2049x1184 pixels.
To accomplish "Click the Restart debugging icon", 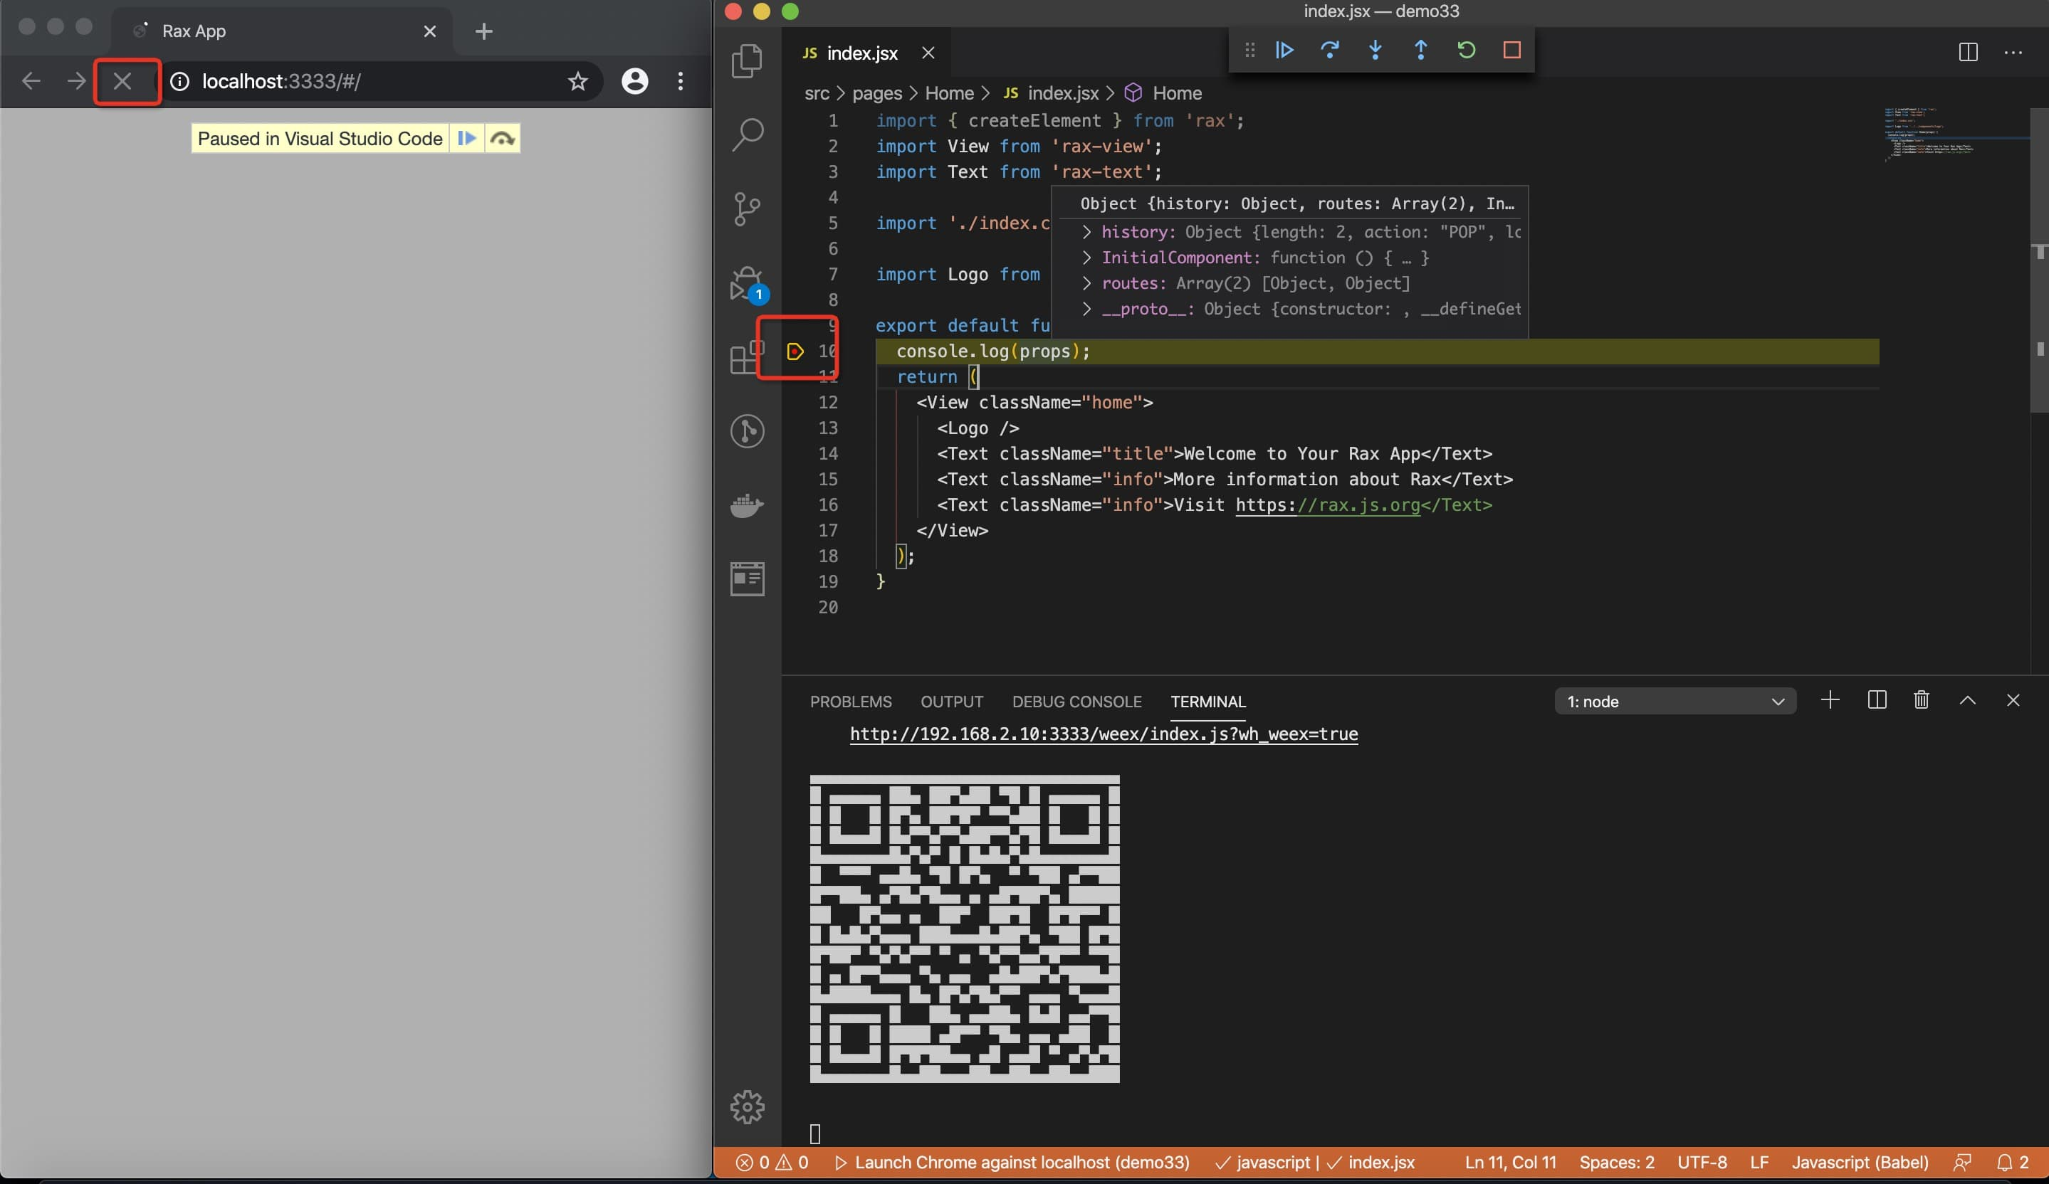I will tap(1466, 51).
